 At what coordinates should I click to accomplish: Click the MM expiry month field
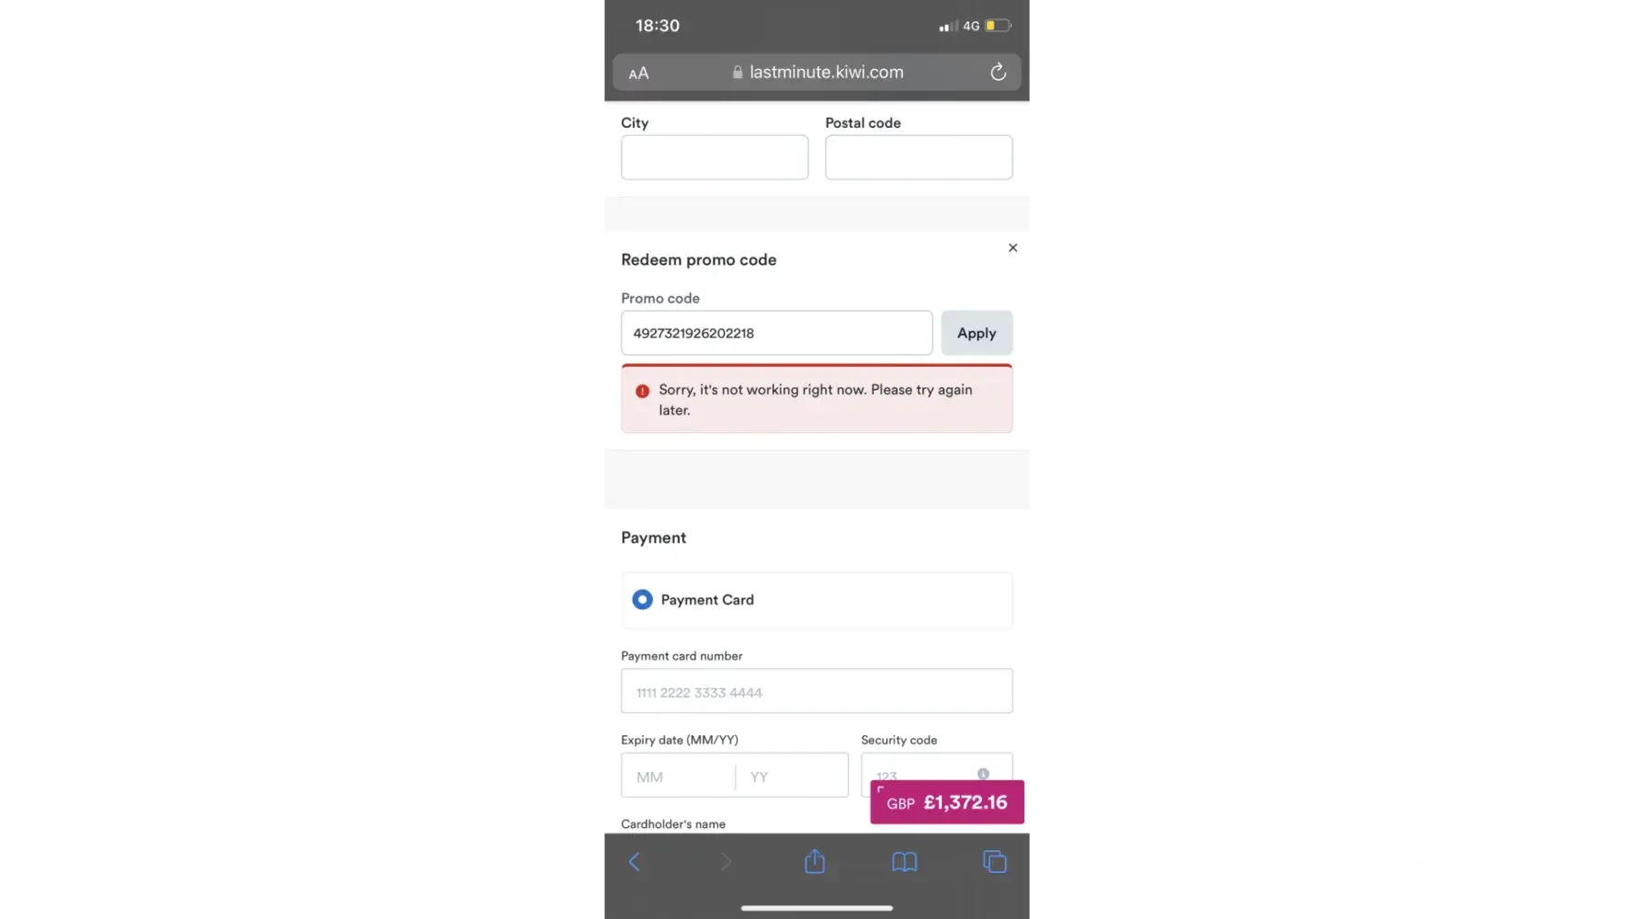point(679,776)
